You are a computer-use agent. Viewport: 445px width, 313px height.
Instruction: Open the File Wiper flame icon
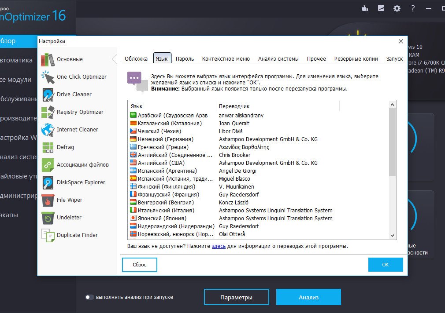[48, 200]
